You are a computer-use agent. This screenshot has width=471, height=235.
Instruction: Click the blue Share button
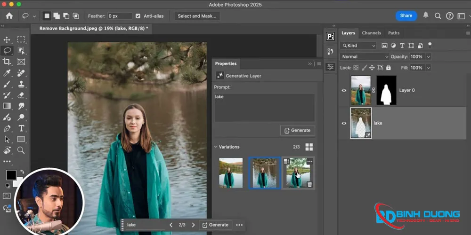tap(406, 16)
